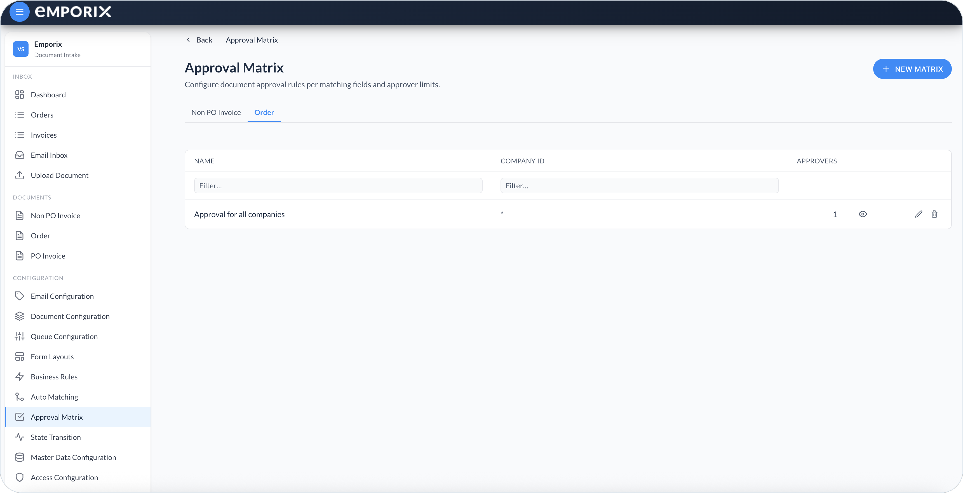Open Upload Document page

[x=78, y=175]
